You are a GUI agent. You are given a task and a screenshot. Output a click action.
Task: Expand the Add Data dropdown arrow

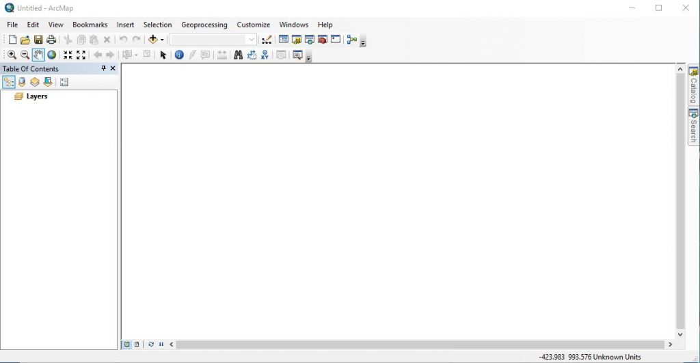coord(162,40)
